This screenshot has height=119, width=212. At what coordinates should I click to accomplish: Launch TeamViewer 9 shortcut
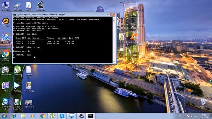point(6,104)
